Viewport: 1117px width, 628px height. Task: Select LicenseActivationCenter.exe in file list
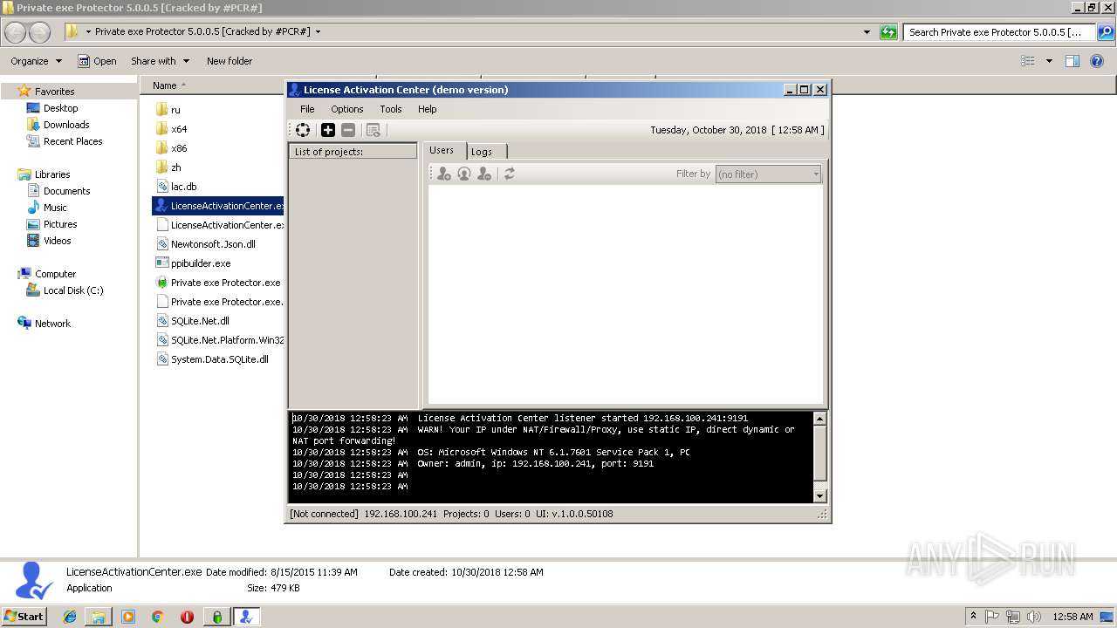click(218, 206)
